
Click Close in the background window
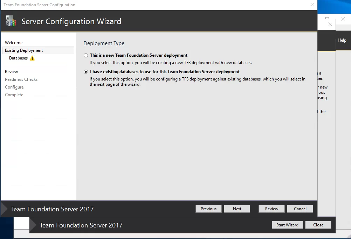point(318,225)
